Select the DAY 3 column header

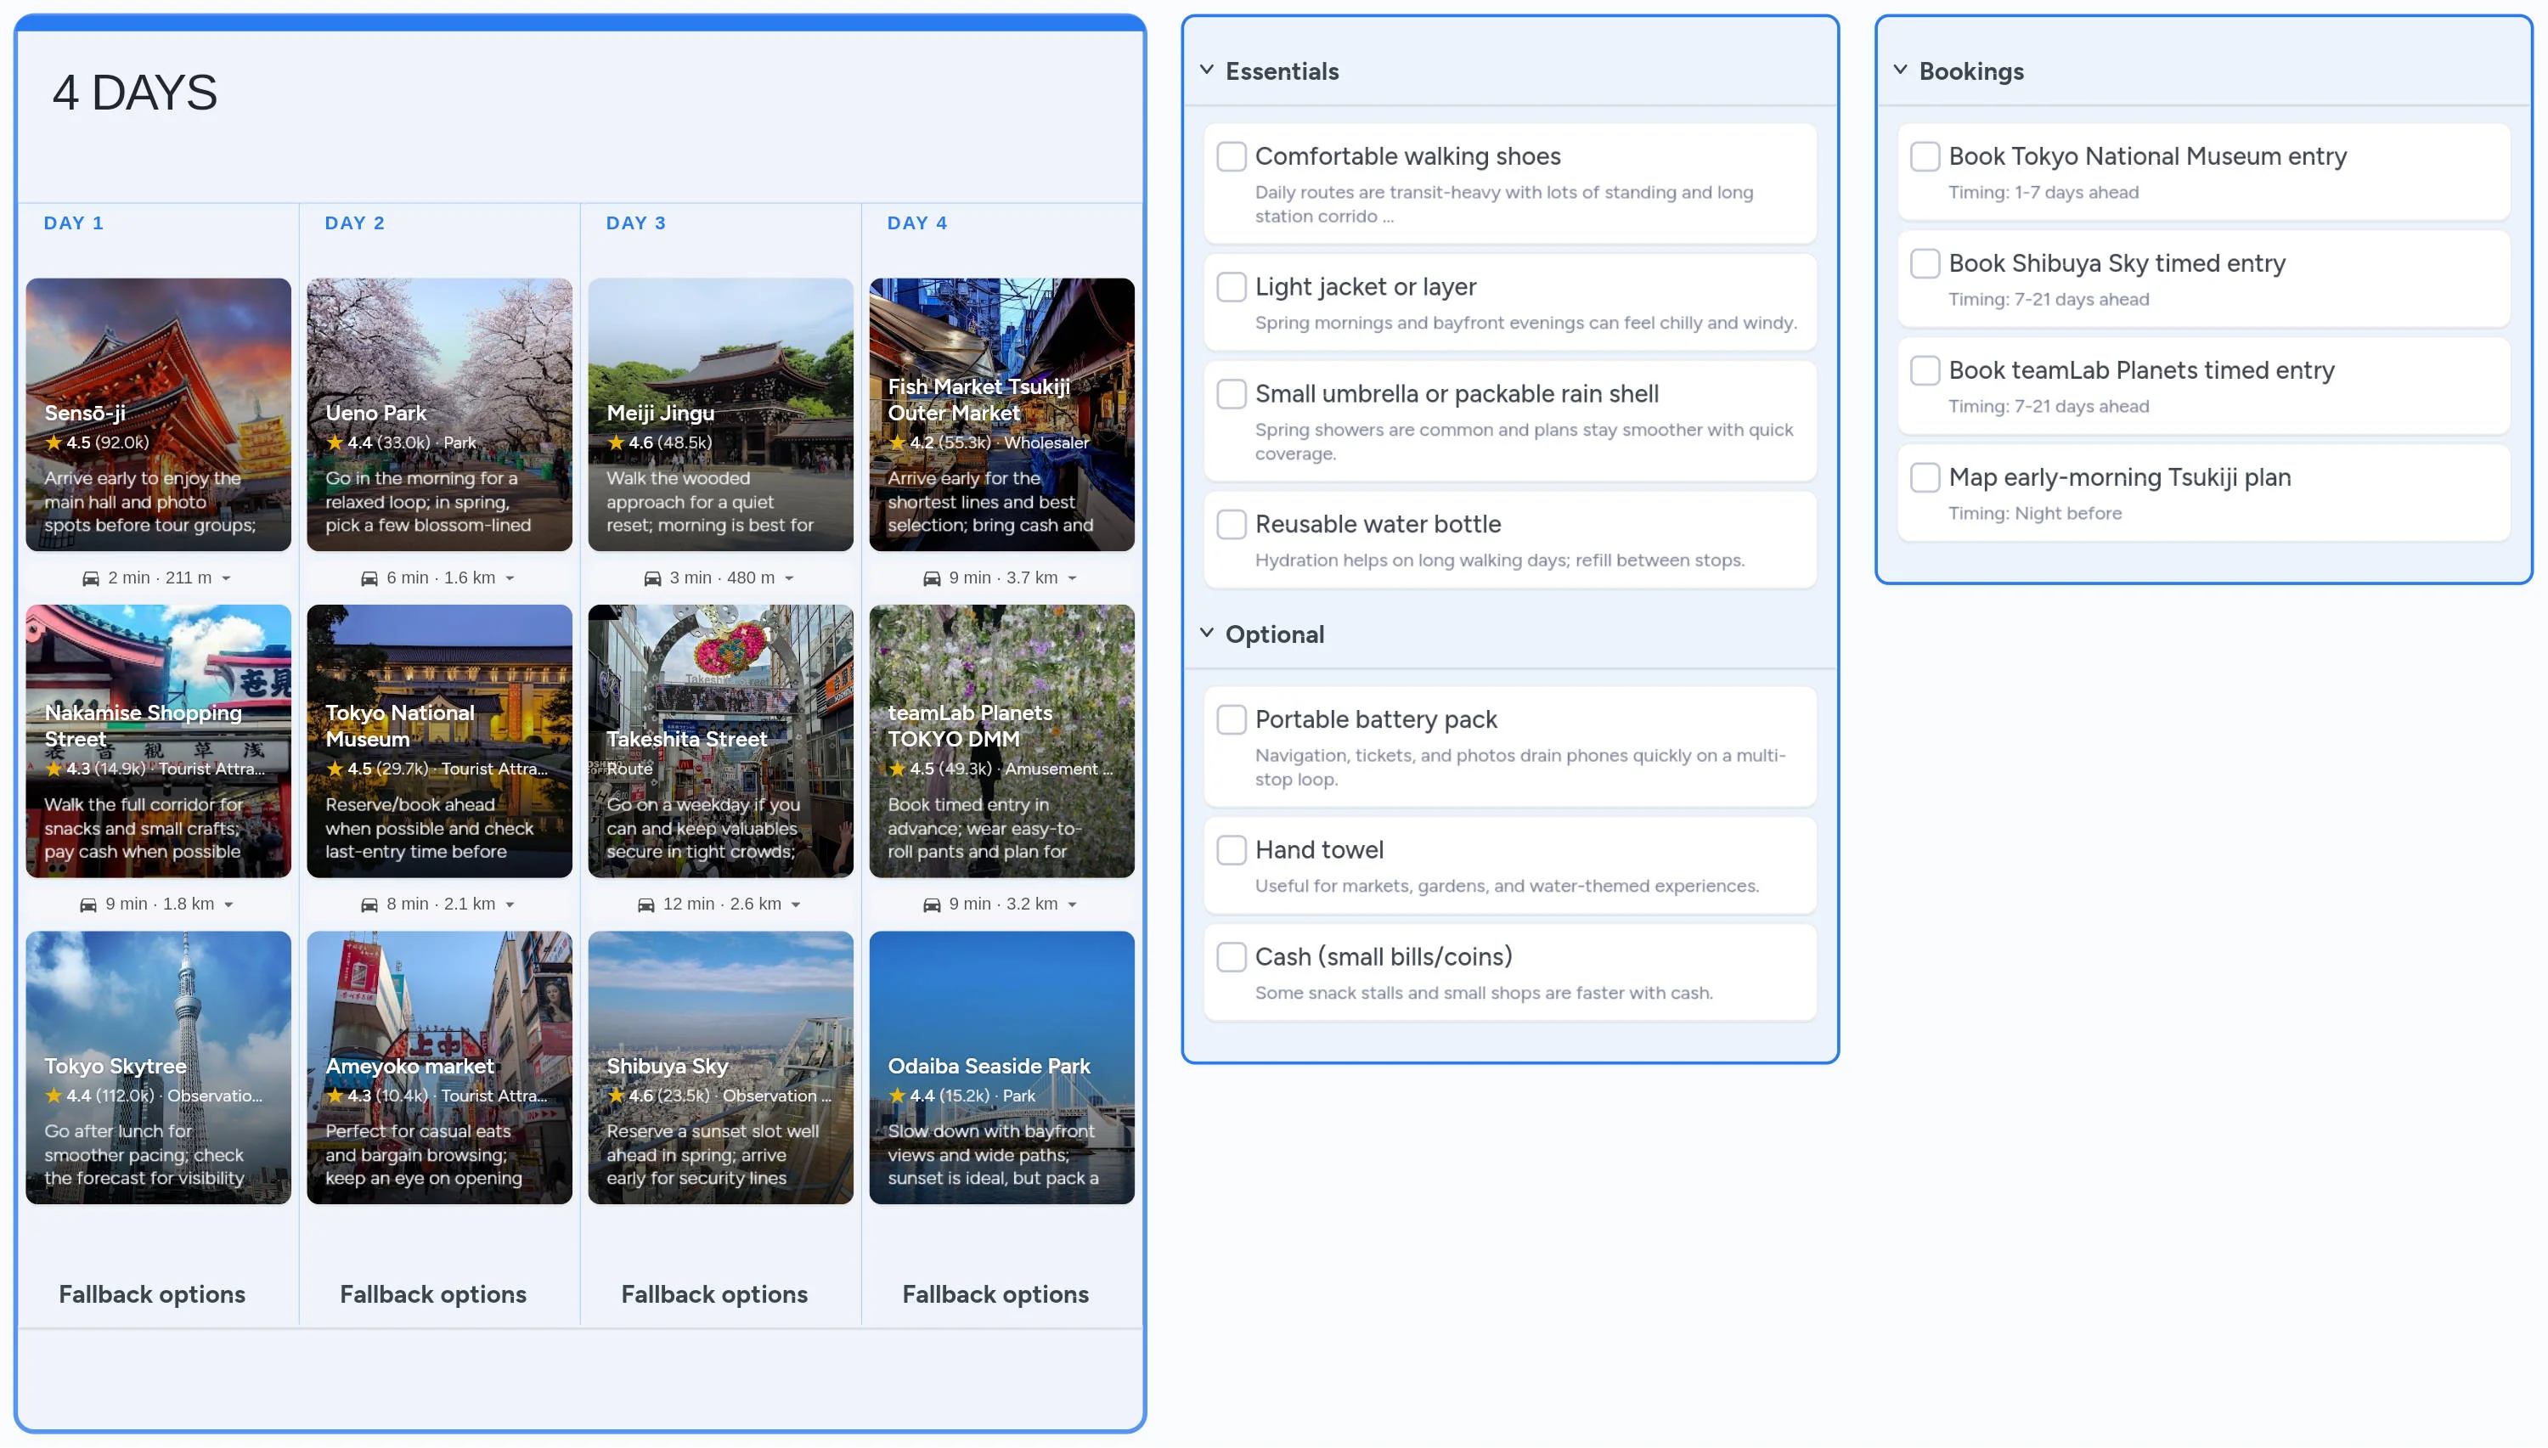(635, 223)
